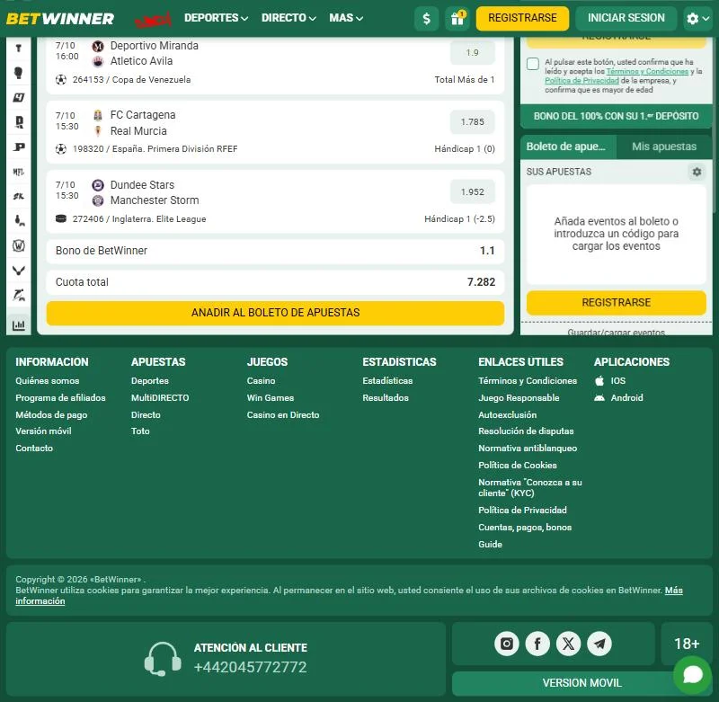Click the BetWinner logo
This screenshot has height=702, width=719.
click(60, 18)
